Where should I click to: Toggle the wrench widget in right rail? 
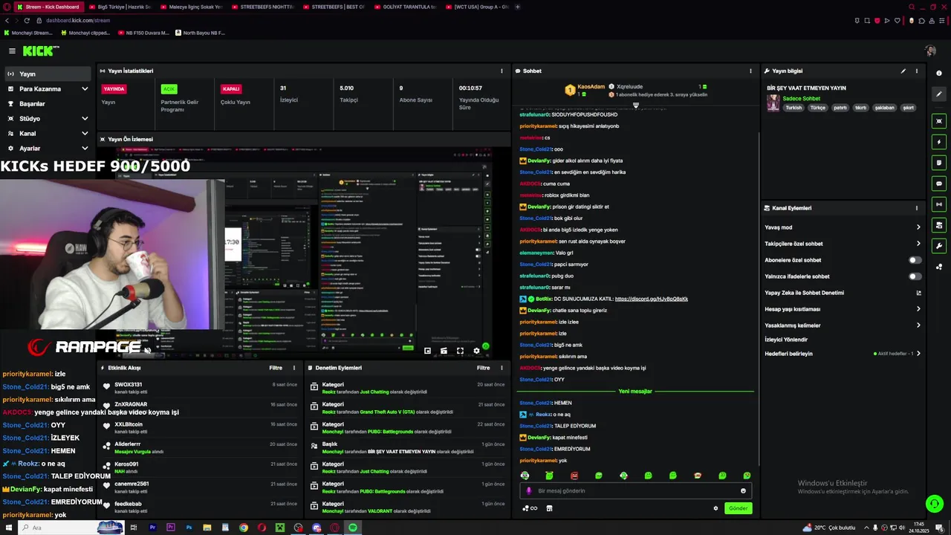pyautogui.click(x=939, y=245)
